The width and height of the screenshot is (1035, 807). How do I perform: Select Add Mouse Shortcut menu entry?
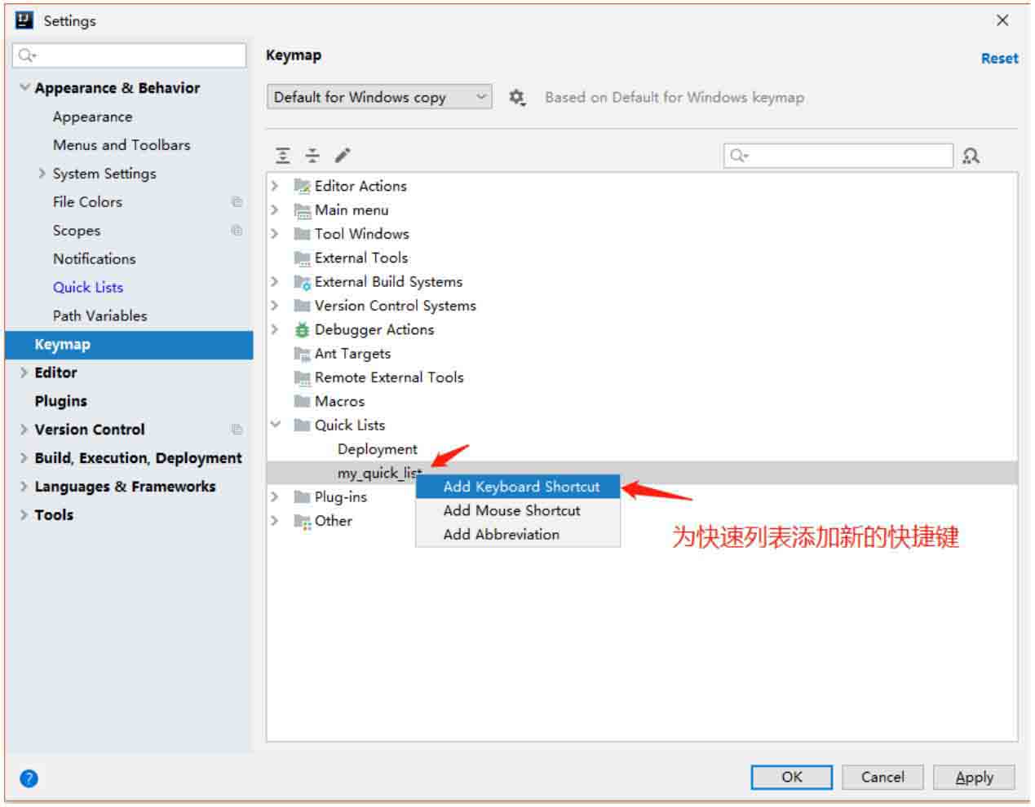point(511,510)
